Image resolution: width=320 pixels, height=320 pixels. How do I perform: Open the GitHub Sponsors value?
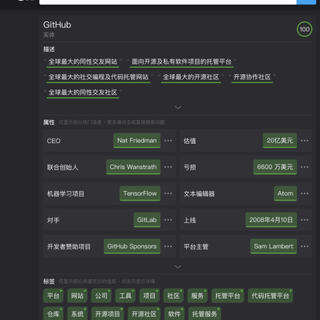pyautogui.click(x=132, y=246)
